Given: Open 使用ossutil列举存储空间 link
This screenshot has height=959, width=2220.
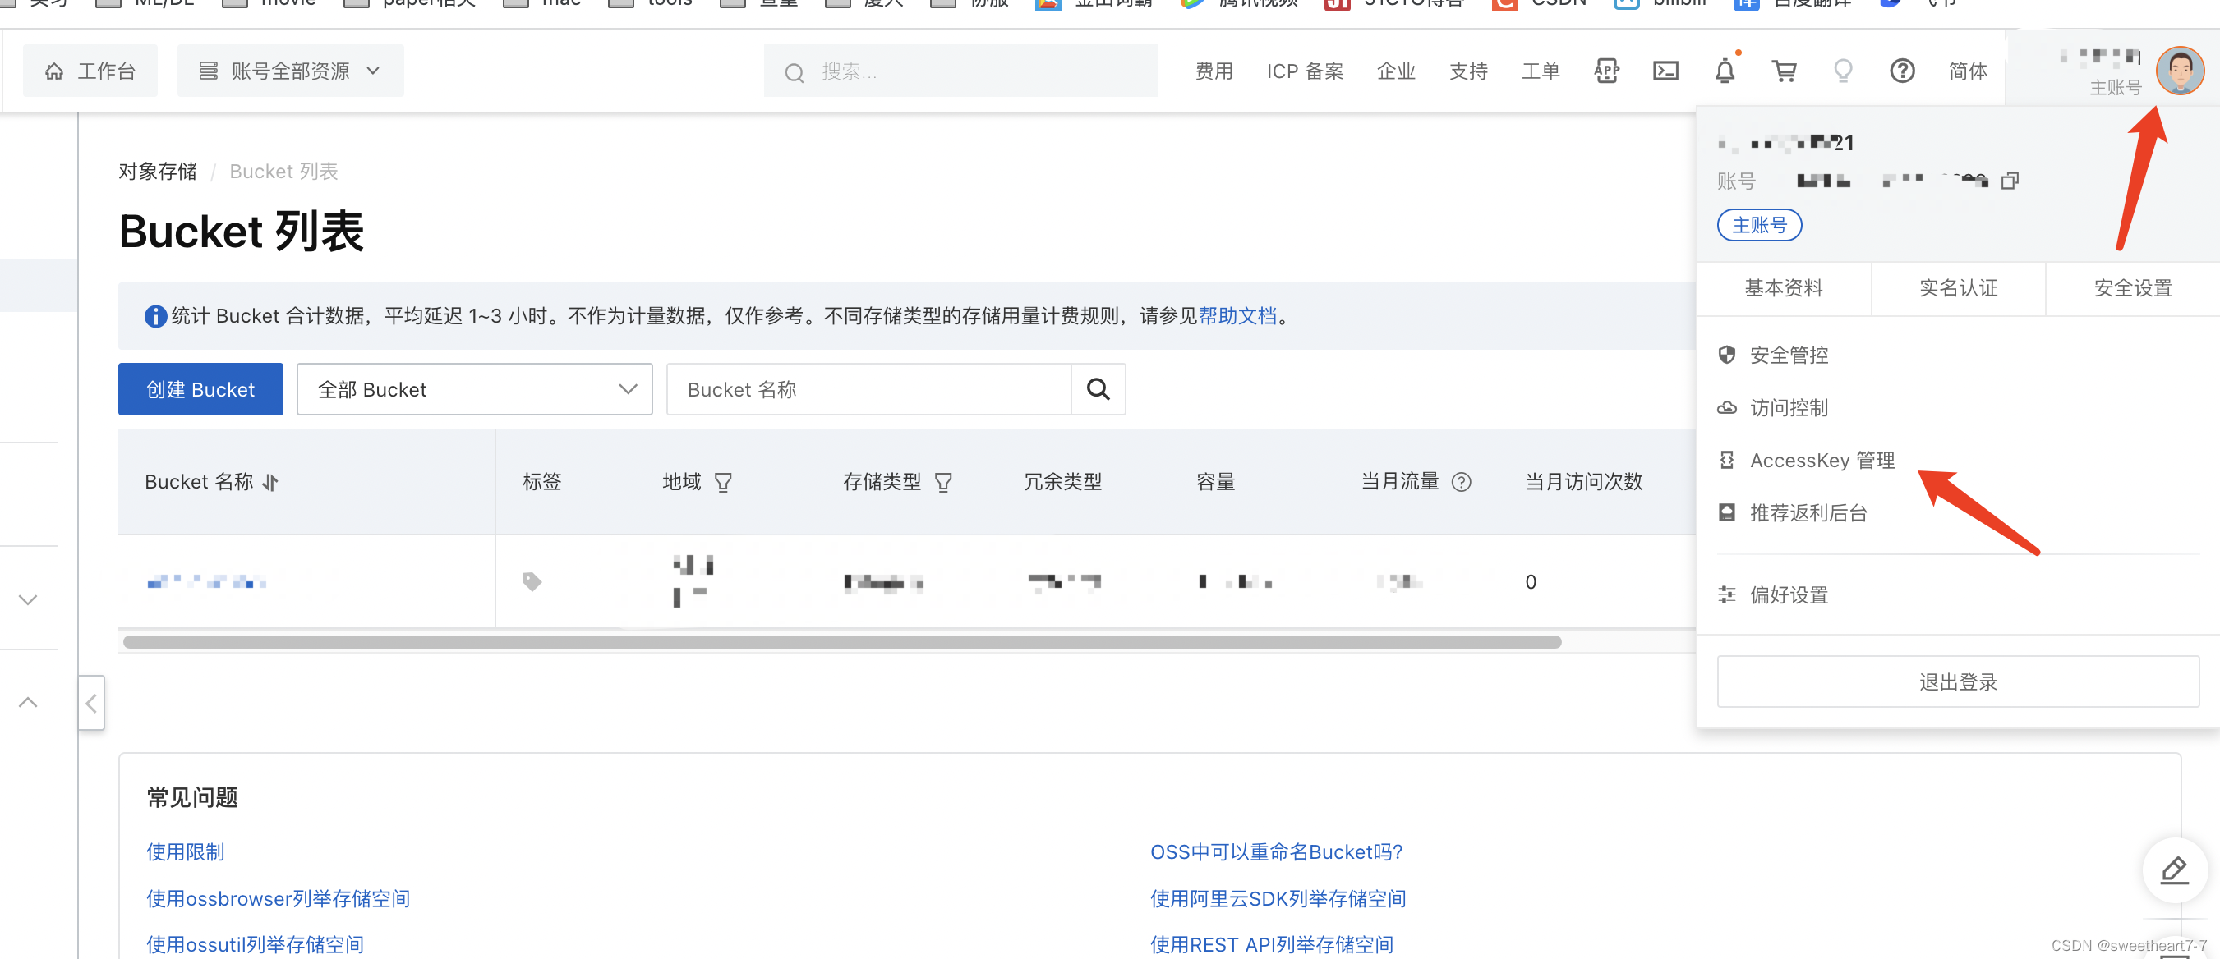Looking at the screenshot, I should (255, 944).
